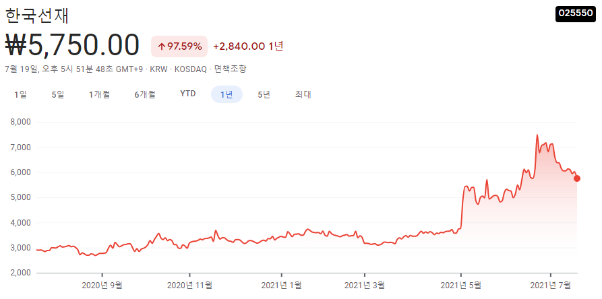This screenshot has height=299, width=602.
Task: Click the 4,000 y-axis value
Action: pos(22,223)
